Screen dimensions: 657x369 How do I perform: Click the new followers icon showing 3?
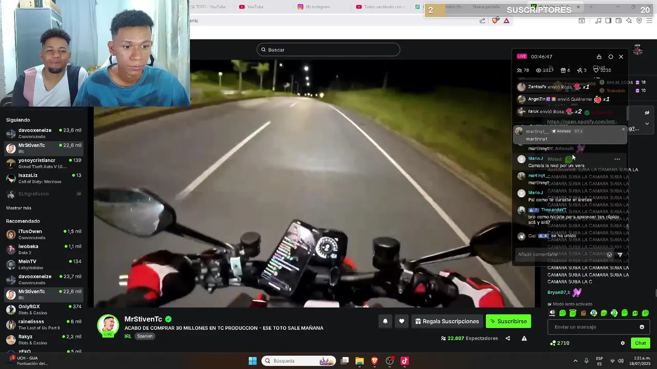coord(579,70)
